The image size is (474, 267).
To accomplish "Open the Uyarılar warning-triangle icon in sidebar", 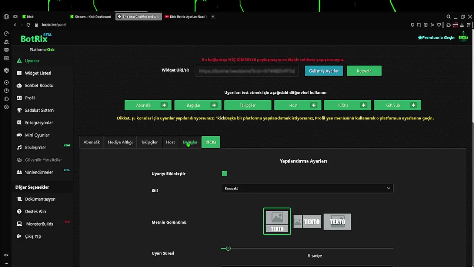I will click(19, 61).
